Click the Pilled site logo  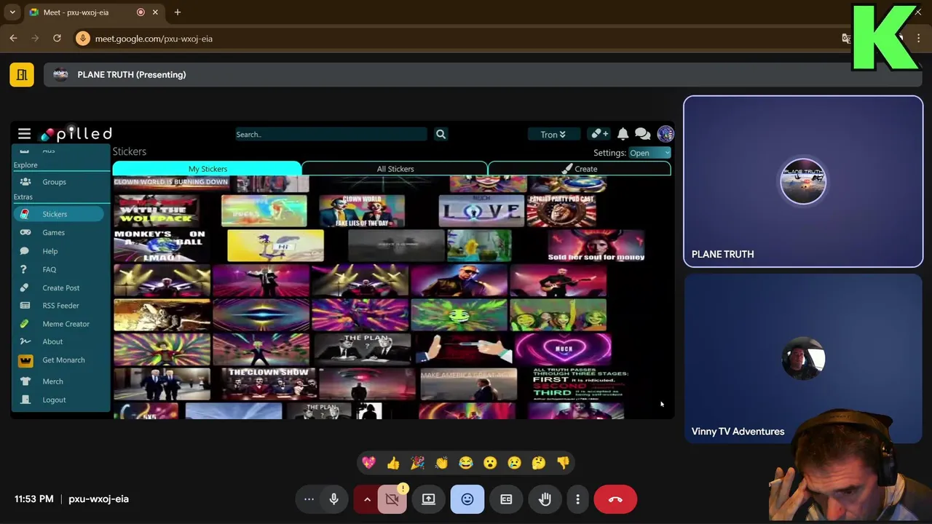click(x=76, y=134)
